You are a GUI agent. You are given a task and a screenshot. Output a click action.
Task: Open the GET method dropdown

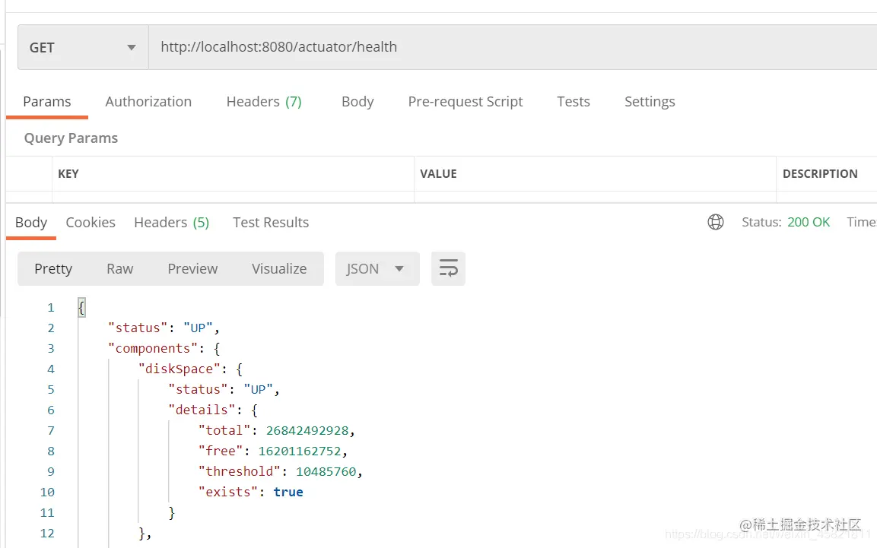pyautogui.click(x=82, y=47)
